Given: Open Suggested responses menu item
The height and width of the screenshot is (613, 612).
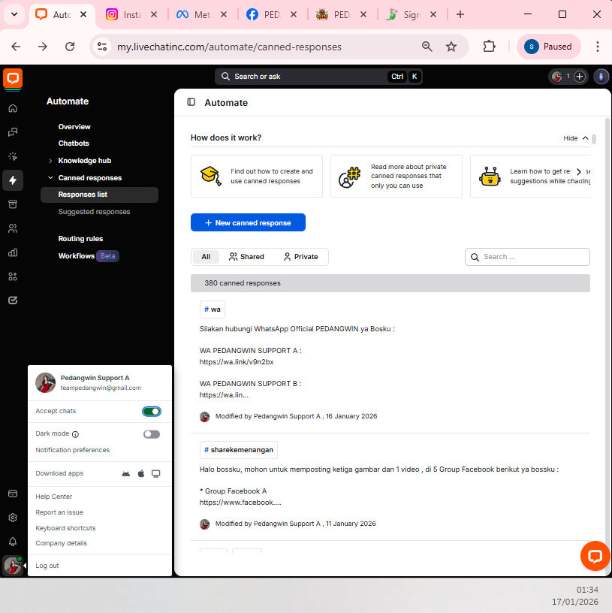Looking at the screenshot, I should (x=94, y=212).
